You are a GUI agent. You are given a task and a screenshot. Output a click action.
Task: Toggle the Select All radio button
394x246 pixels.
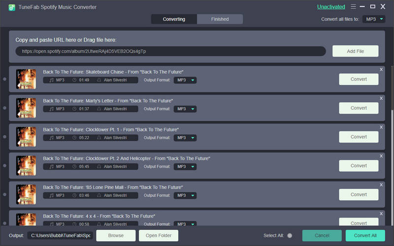pyautogui.click(x=290, y=236)
